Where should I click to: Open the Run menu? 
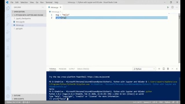42,2
